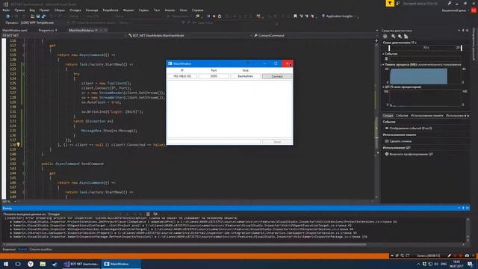This screenshot has height=269, width=478.
Task: Click the bookmark toolbar icon
Action: pos(295,16)
